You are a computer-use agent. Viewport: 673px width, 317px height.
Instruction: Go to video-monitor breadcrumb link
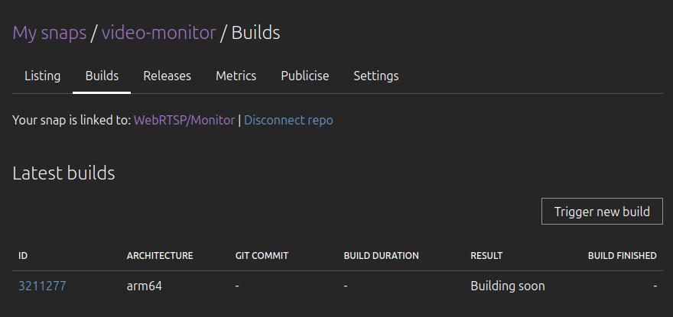point(159,33)
